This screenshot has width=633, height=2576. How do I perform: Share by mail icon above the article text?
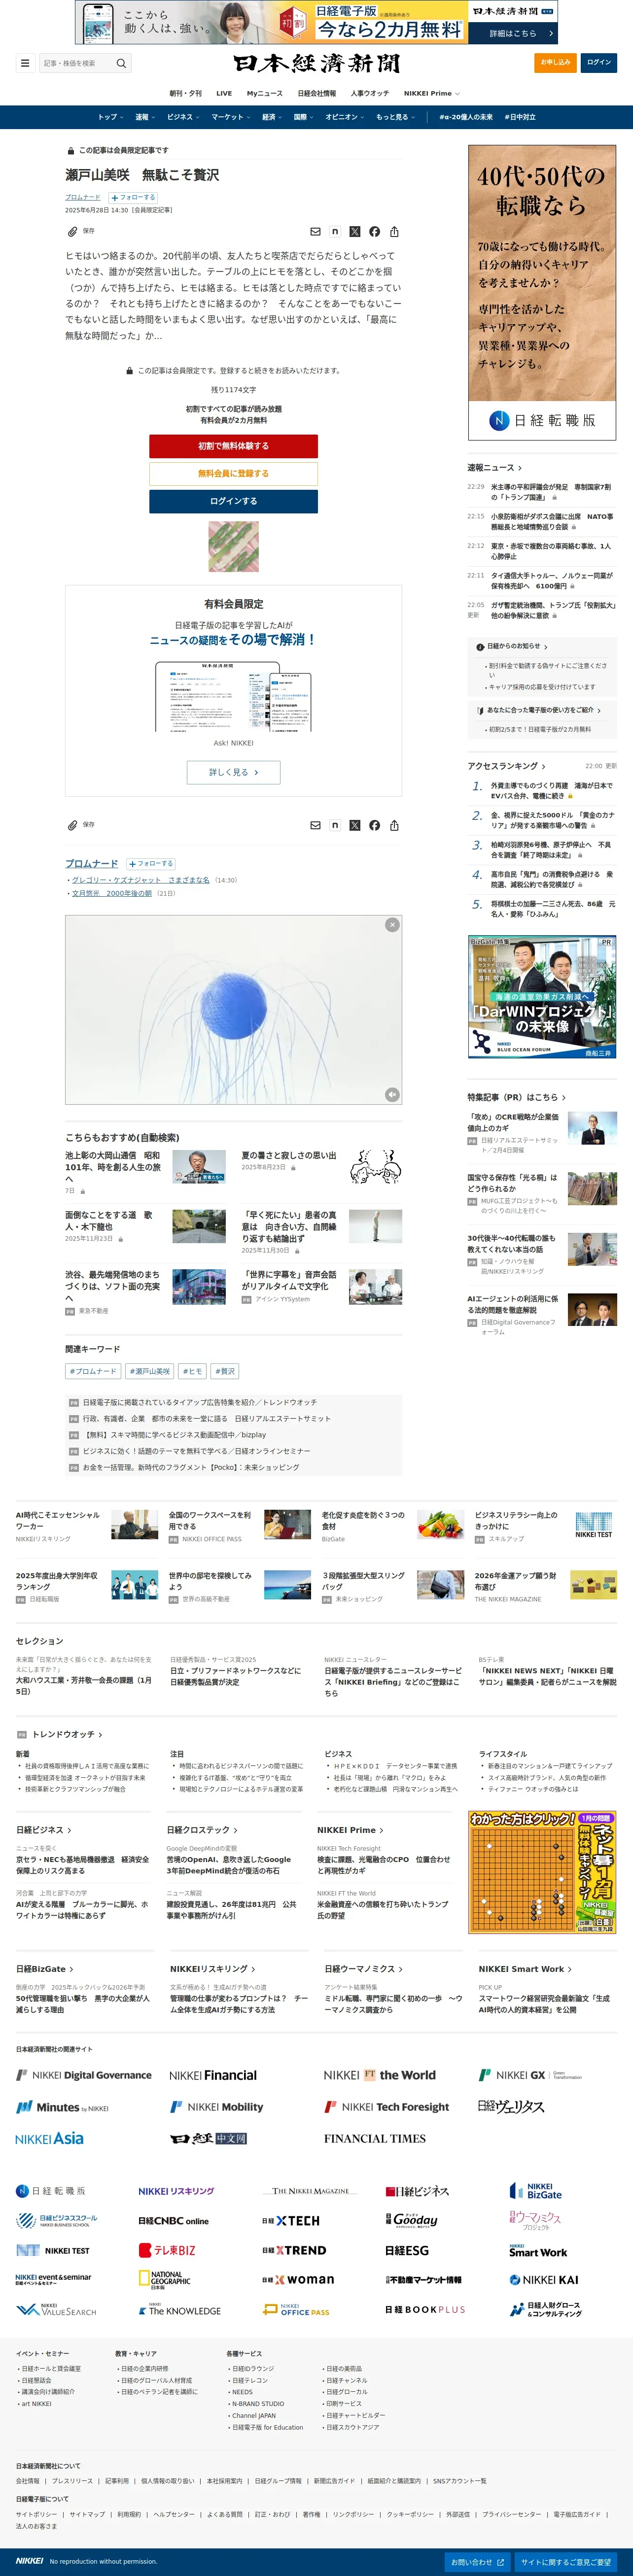coord(315,232)
